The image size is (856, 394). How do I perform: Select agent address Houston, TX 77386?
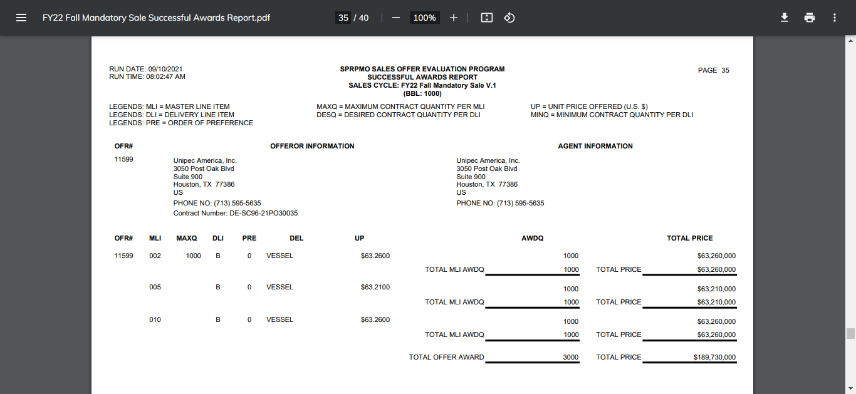point(487,184)
